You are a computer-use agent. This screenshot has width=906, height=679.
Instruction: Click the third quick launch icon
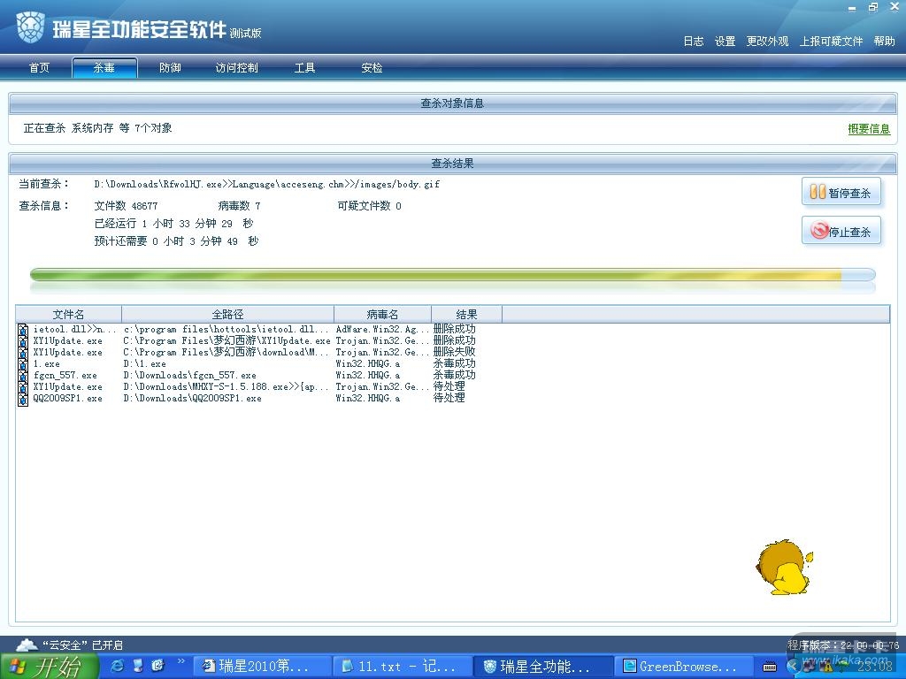[157, 666]
